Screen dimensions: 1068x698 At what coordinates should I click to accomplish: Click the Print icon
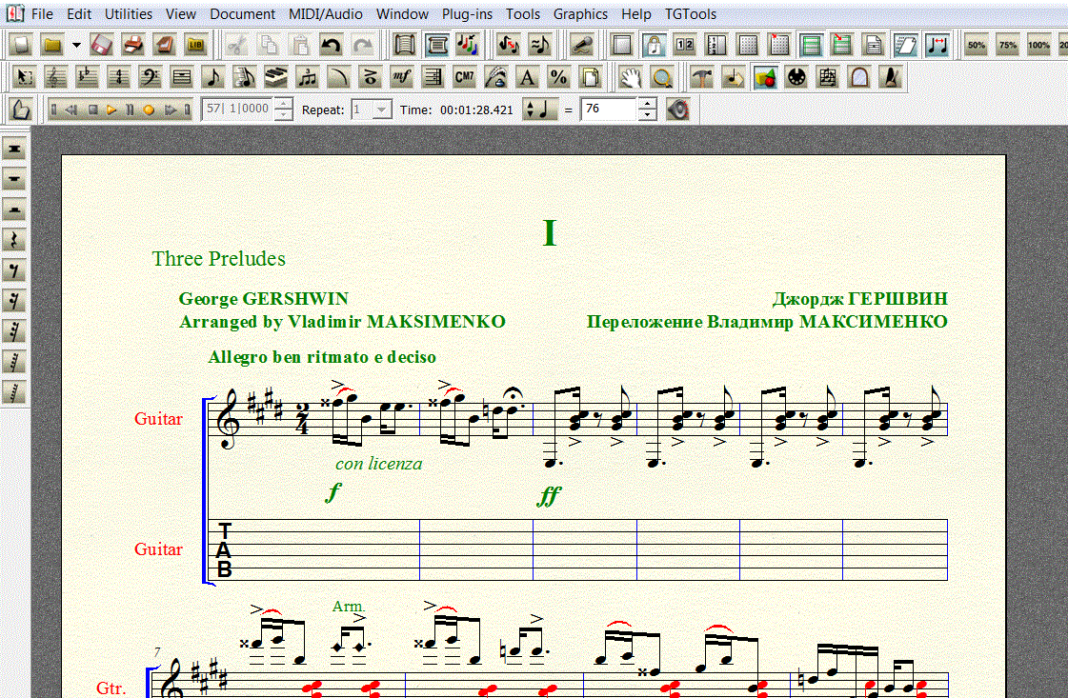132,45
